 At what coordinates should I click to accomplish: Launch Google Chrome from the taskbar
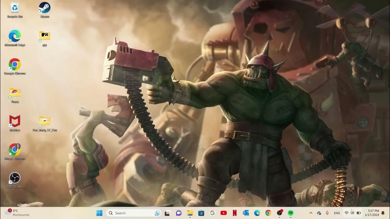[268, 213]
